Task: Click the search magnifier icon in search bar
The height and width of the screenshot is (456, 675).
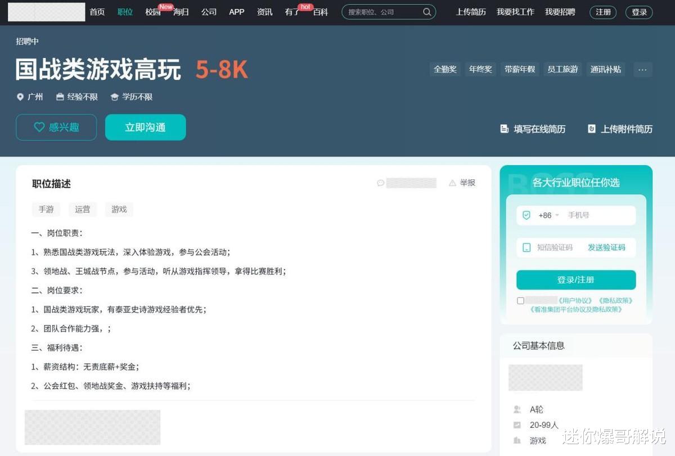Action: point(427,11)
